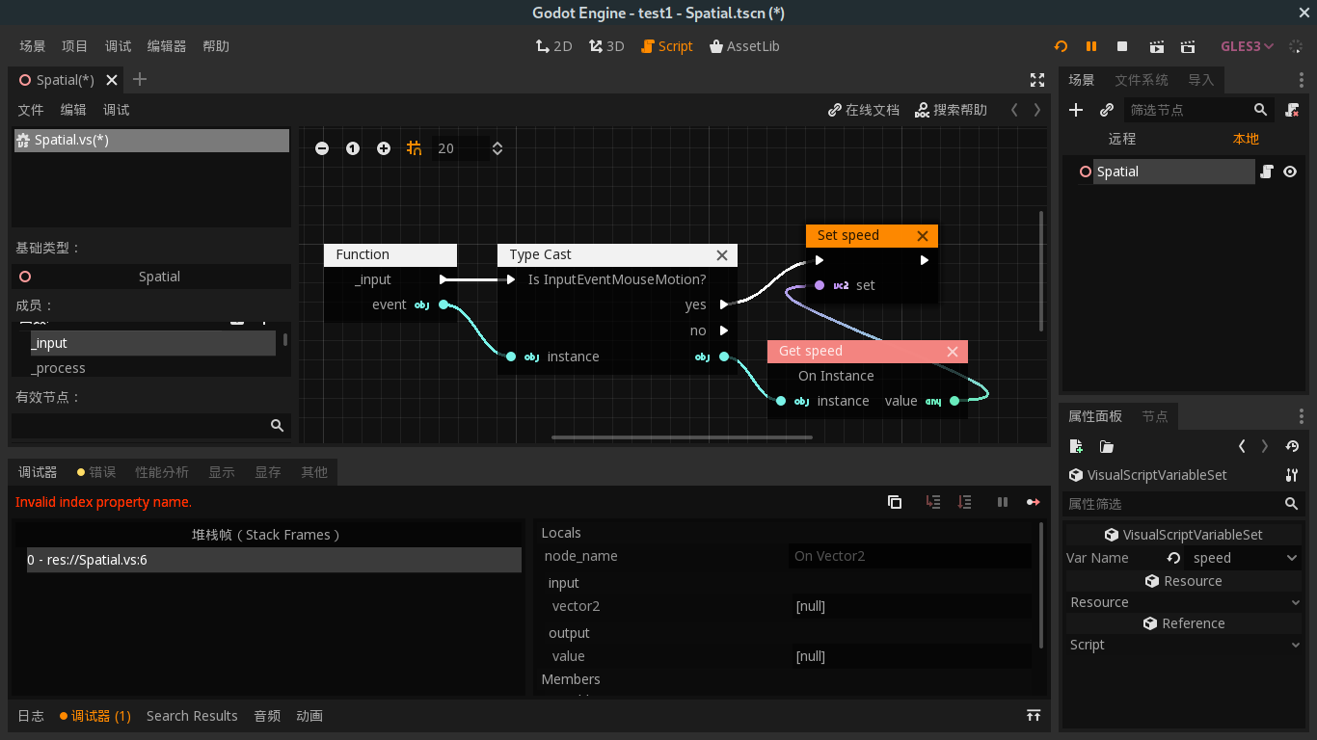This screenshot has height=740, width=1317.
Task: Switch to the 3D workspace
Action: 607,46
